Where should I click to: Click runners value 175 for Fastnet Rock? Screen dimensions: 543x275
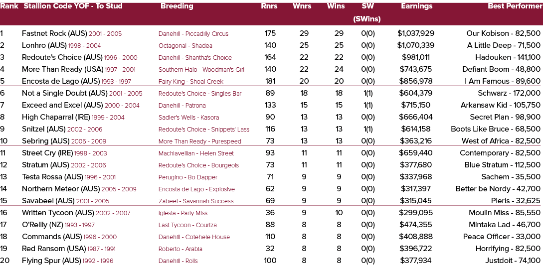[x=270, y=33]
